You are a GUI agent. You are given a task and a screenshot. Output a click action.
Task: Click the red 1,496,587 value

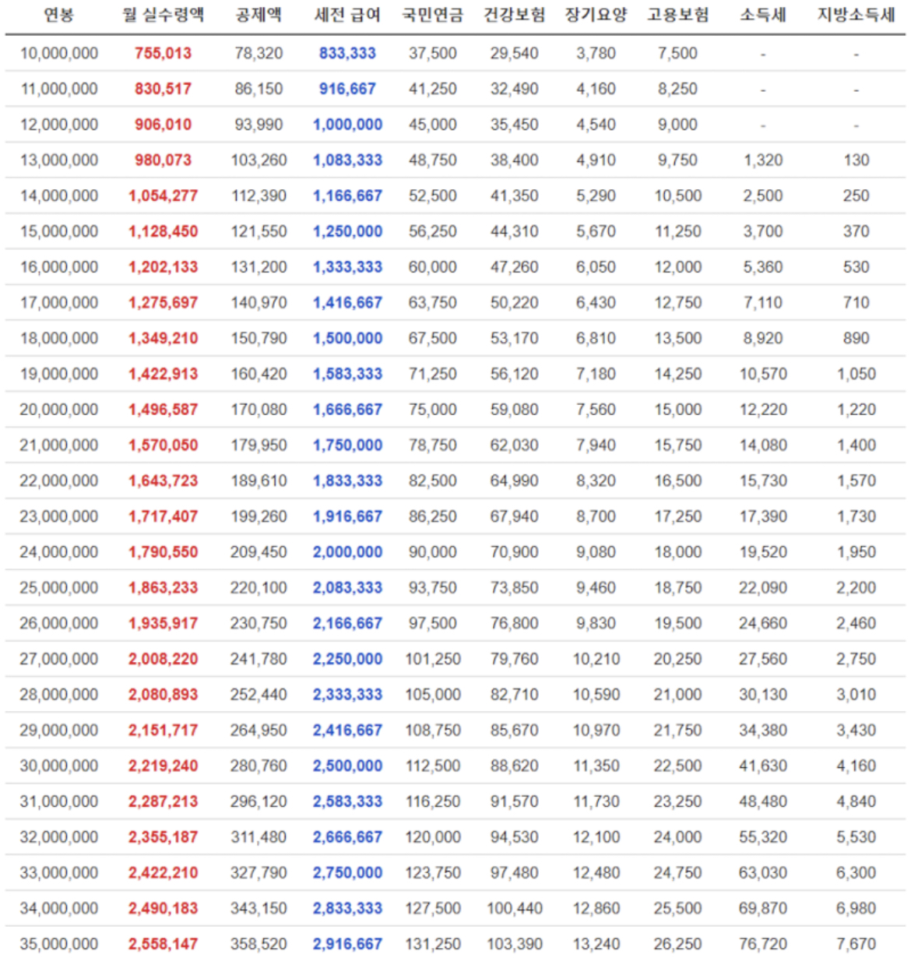163,410
